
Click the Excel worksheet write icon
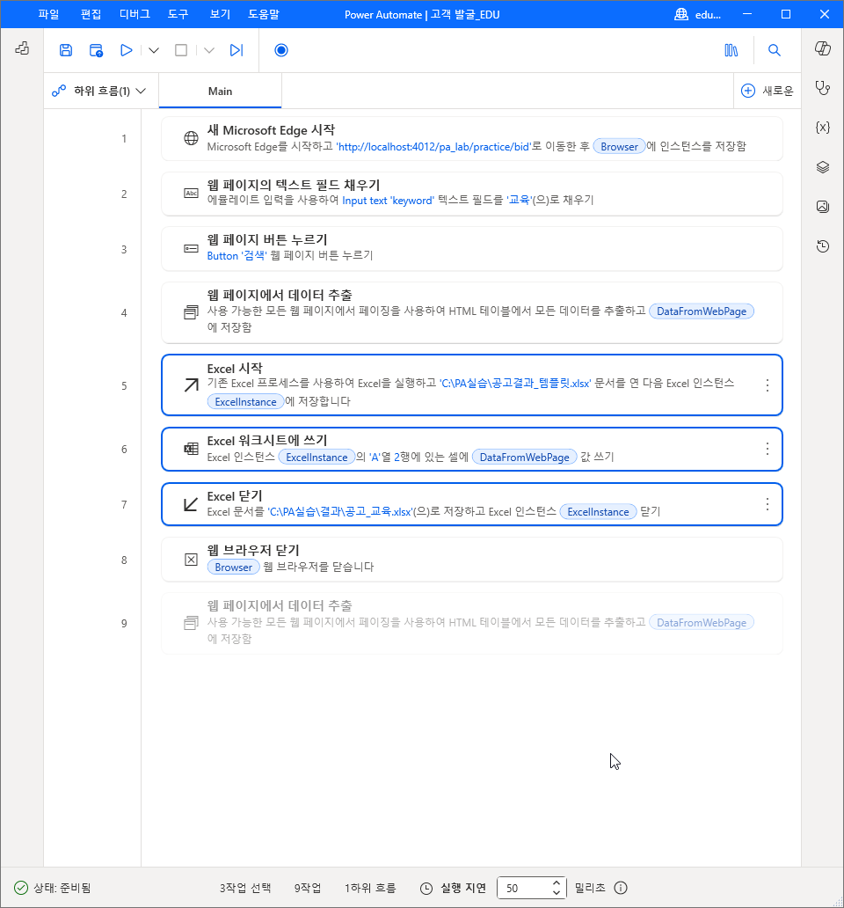point(191,449)
